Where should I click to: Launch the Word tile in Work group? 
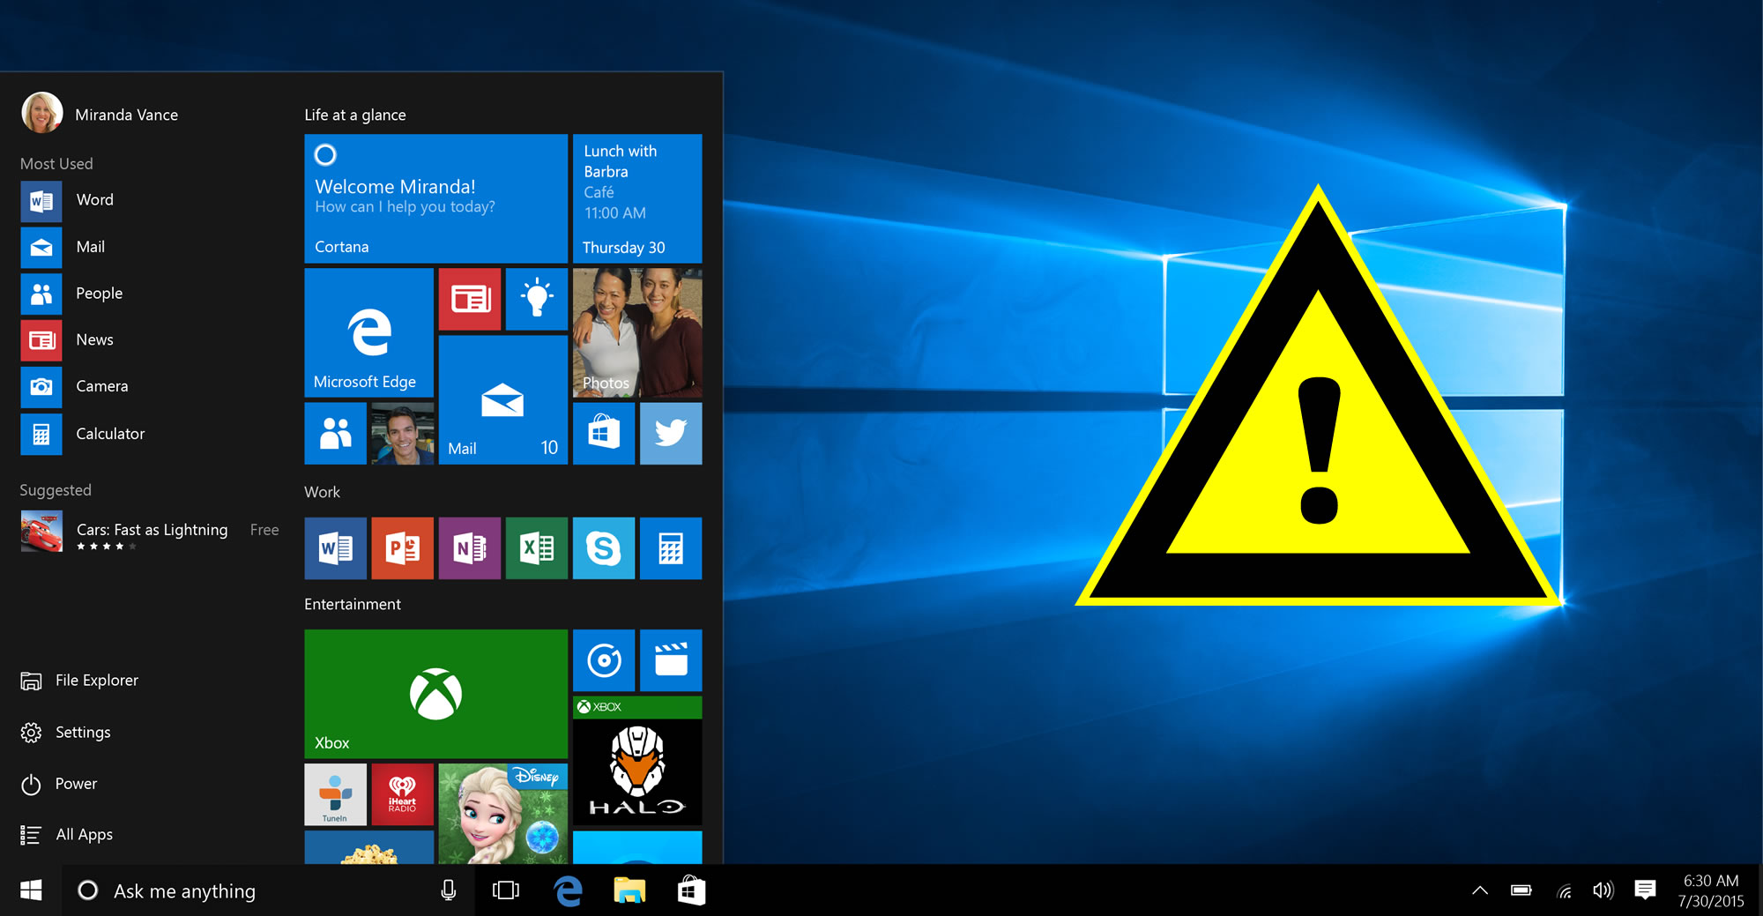[x=335, y=548]
